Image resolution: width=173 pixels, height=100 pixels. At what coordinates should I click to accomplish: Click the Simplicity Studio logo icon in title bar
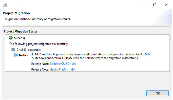(5, 5)
